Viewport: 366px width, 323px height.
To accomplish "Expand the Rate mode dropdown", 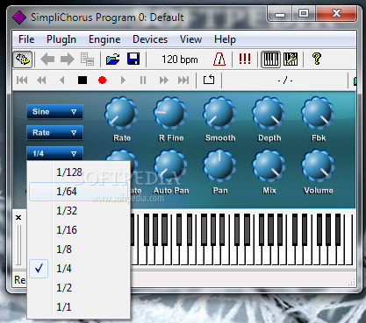I will (x=54, y=133).
